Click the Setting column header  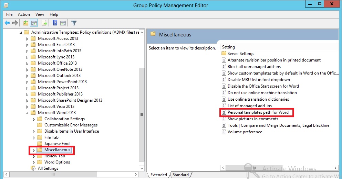click(279, 47)
